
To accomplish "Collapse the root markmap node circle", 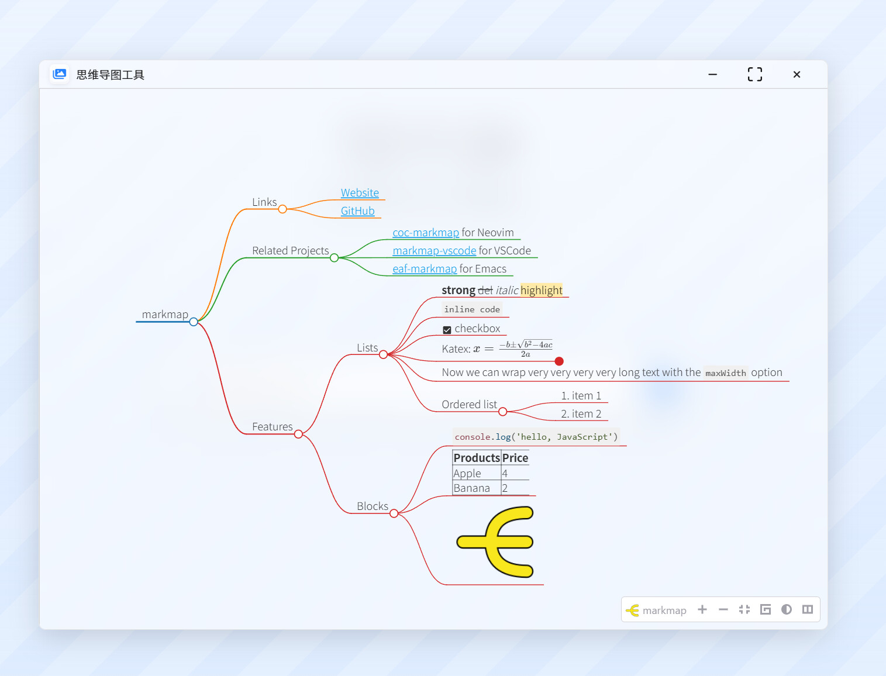I will pos(194,322).
